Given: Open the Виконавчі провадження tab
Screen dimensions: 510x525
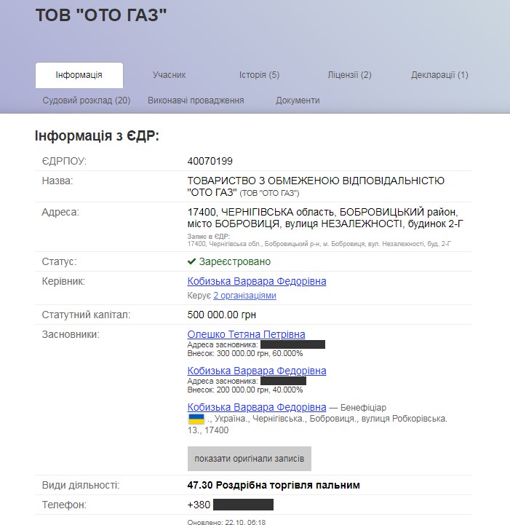Looking at the screenshot, I should coord(196,100).
